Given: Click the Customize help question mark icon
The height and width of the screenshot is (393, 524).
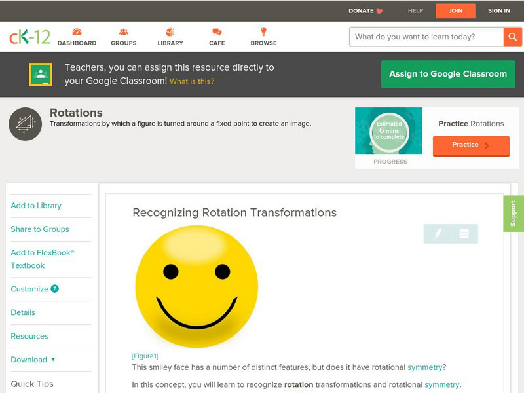Looking at the screenshot, I should (55, 289).
